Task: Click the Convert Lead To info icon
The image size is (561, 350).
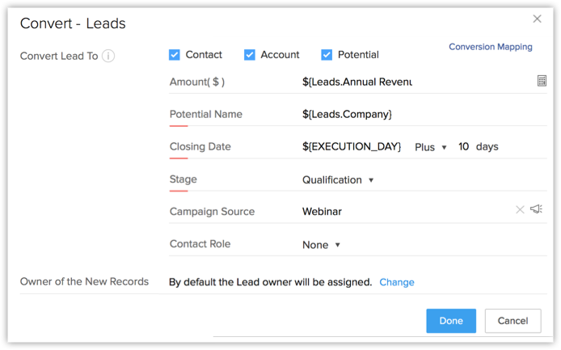Action: [108, 56]
